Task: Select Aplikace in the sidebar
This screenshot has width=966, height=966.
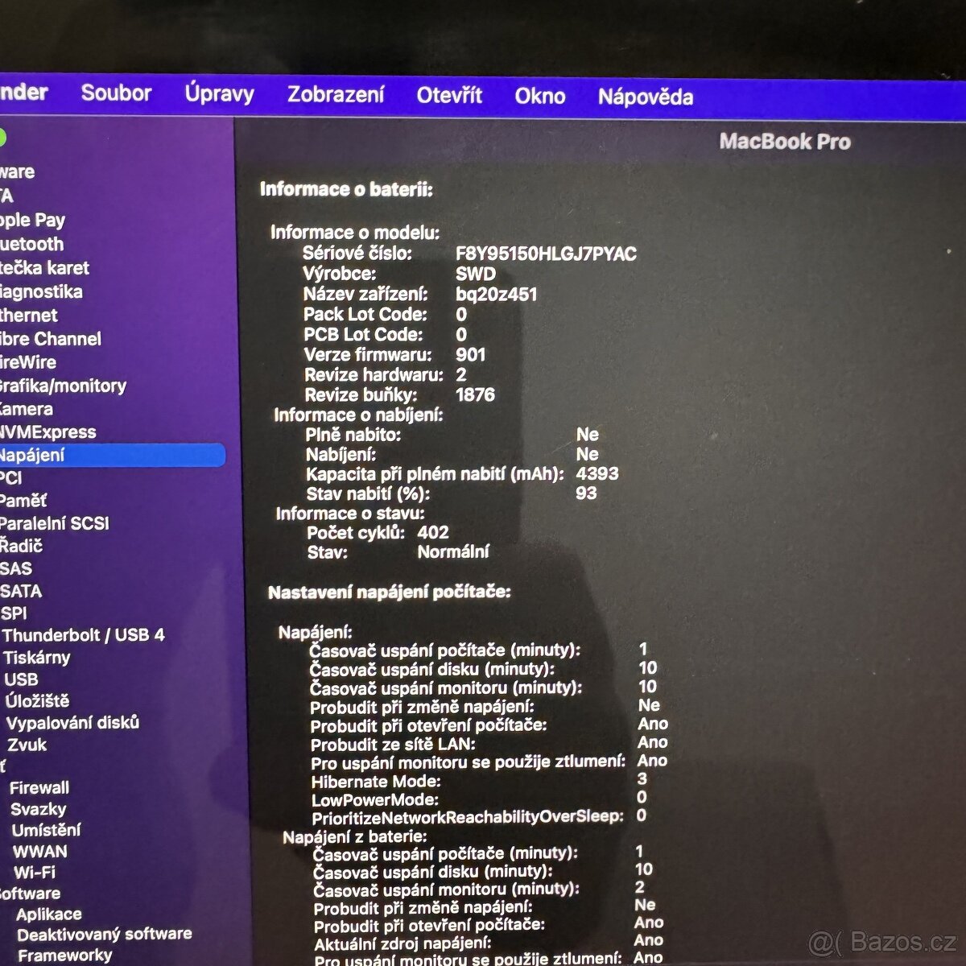Action: (48, 914)
